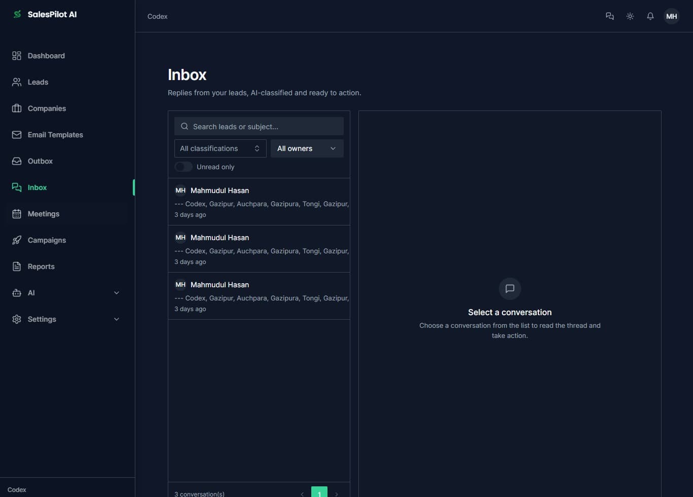The width and height of the screenshot is (693, 497).
Task: Open the Outbox tray icon
Action: [17, 161]
